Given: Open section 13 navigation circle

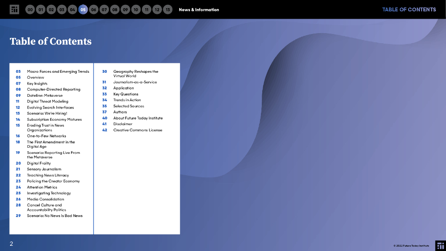Looking at the screenshot, I should click(168, 10).
